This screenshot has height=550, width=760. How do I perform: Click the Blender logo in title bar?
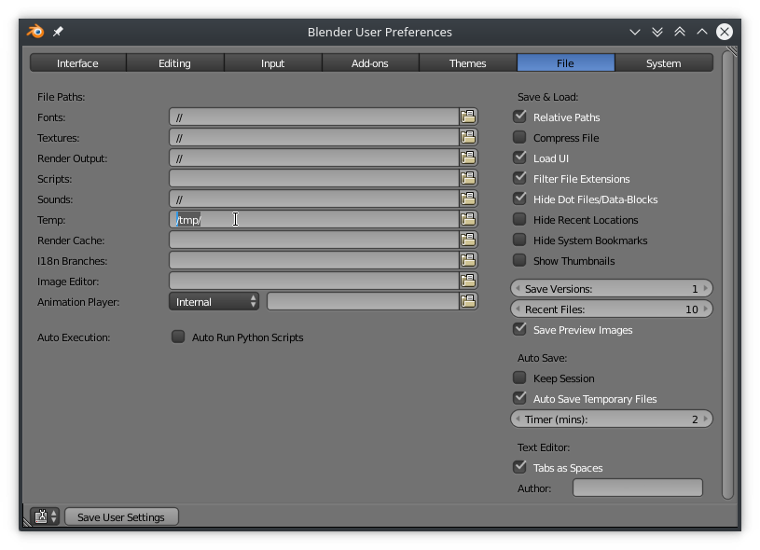click(35, 32)
